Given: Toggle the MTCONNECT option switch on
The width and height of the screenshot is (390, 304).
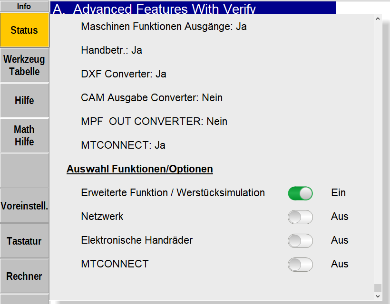Looking at the screenshot, I should tap(300, 264).
